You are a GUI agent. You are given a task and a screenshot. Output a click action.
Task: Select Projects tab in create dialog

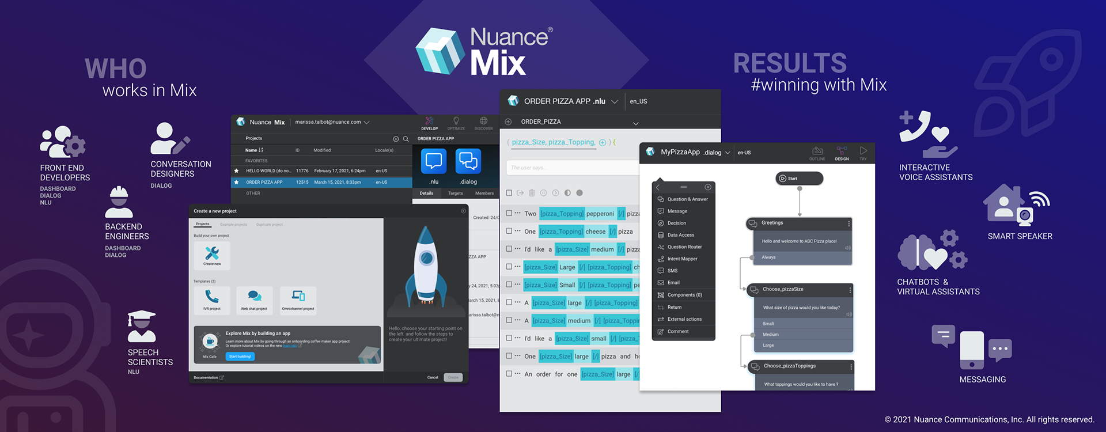pyautogui.click(x=203, y=224)
